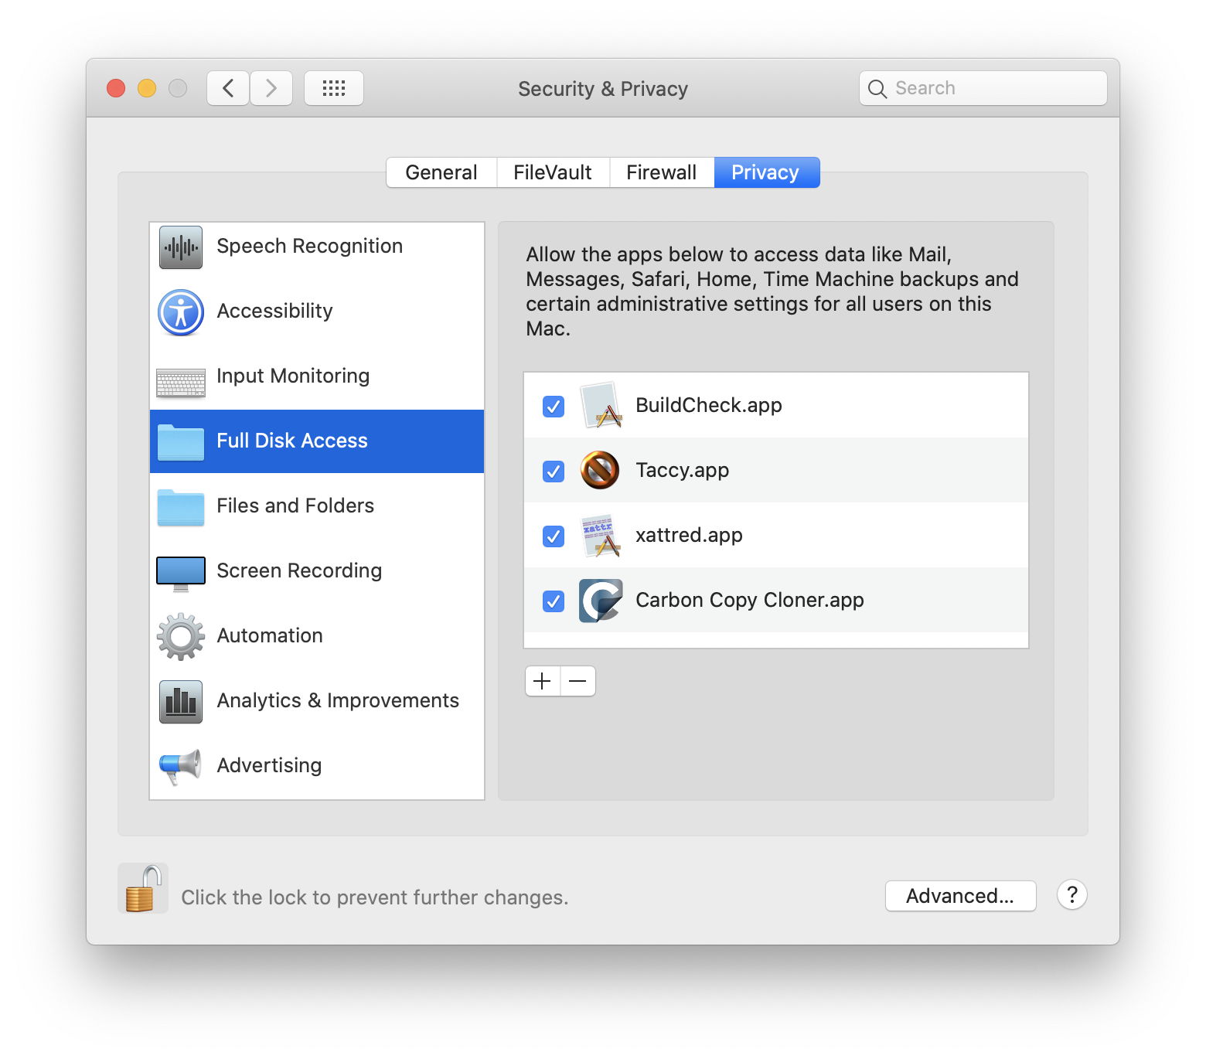Uncheck Carbon Copy Cloner.app access
The image size is (1206, 1059).
(554, 601)
